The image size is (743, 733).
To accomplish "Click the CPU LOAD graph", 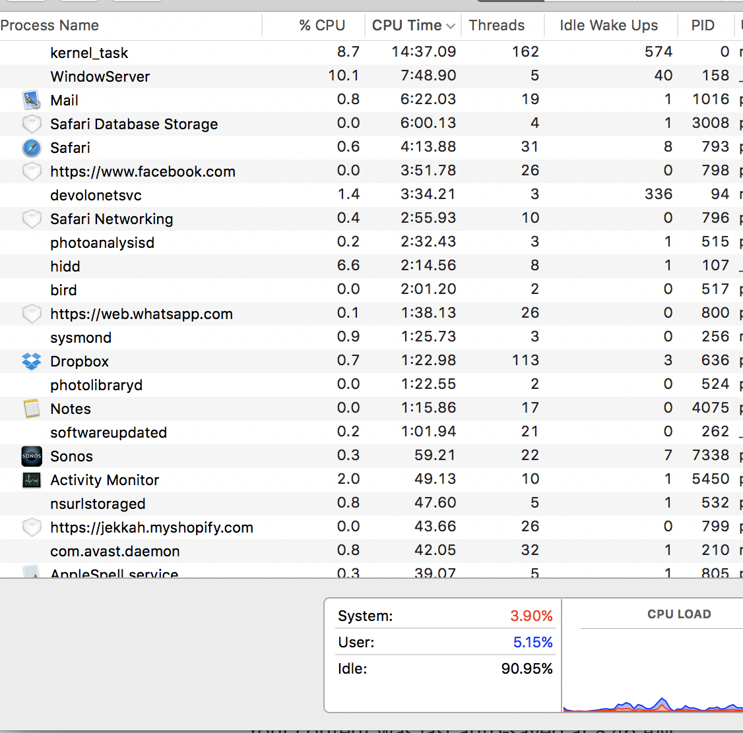I will (653, 671).
